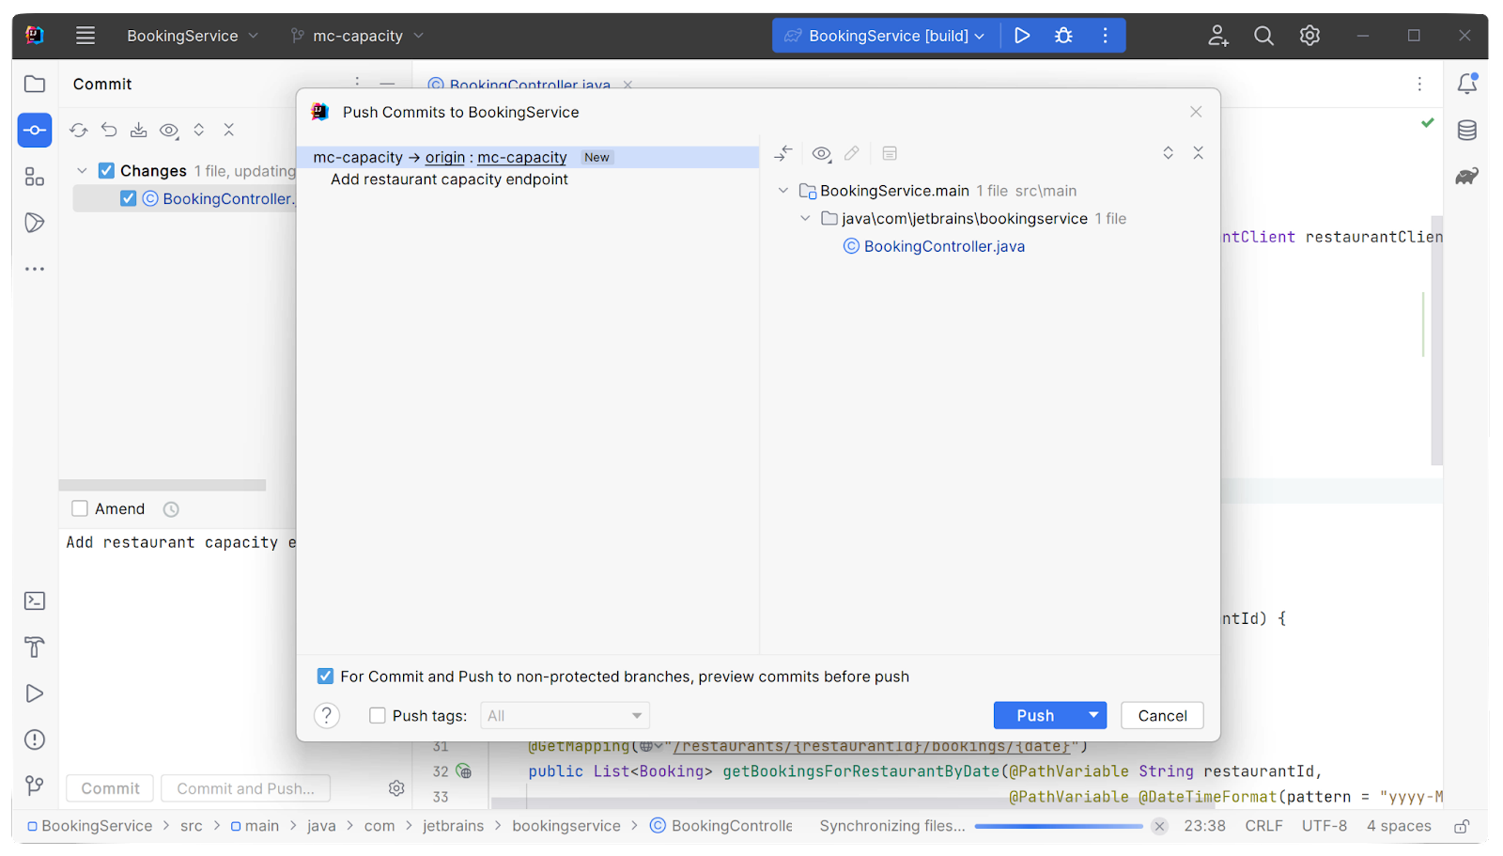Open the commit view options eye icon
The height and width of the screenshot is (856, 1503).
(x=169, y=131)
